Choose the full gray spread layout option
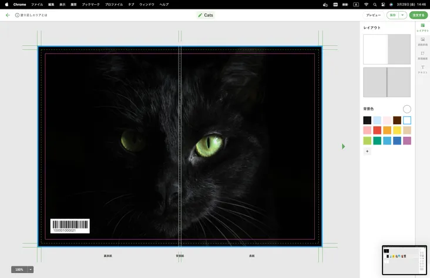The width and height of the screenshot is (430, 278). pyautogui.click(x=387, y=82)
